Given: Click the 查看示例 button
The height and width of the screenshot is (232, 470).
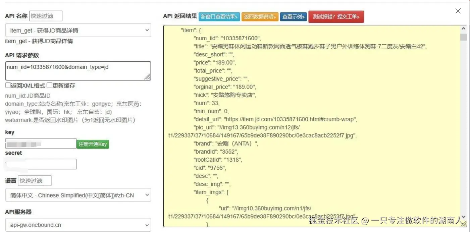Looking at the screenshot, I should pyautogui.click(x=294, y=16).
